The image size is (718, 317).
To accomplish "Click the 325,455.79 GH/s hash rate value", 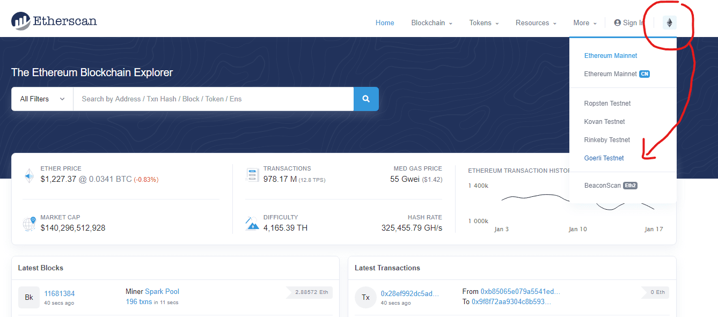I will click(412, 227).
